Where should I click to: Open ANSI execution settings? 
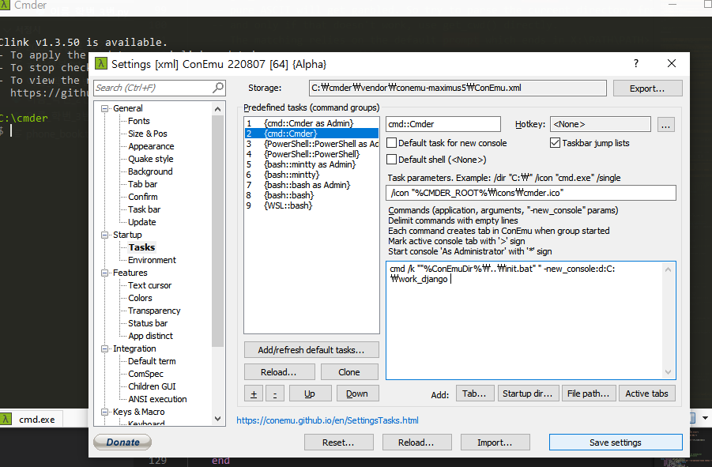point(157,399)
